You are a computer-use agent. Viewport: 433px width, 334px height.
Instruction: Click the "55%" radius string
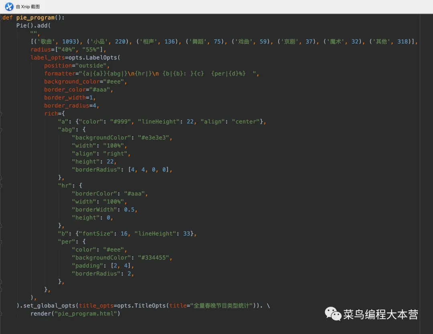[x=91, y=49]
